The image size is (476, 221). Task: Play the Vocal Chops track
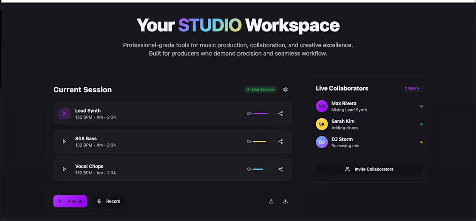pos(64,169)
